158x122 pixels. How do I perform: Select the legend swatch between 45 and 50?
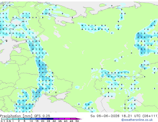point(73,119)
